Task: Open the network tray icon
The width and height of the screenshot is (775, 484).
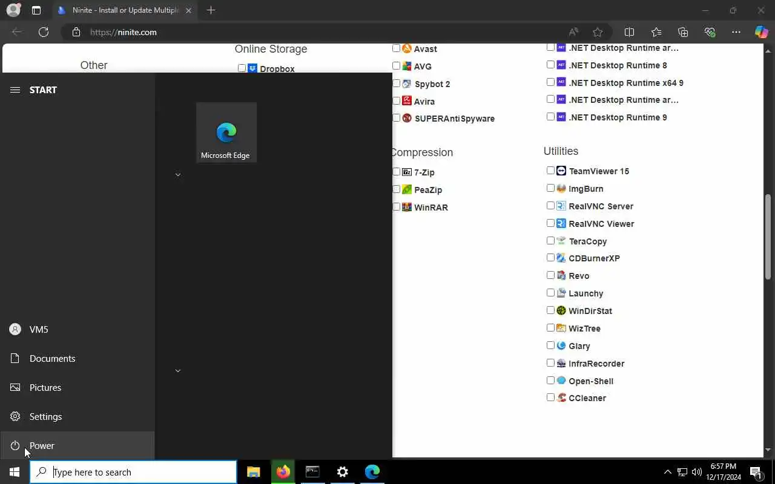Action: (x=682, y=472)
